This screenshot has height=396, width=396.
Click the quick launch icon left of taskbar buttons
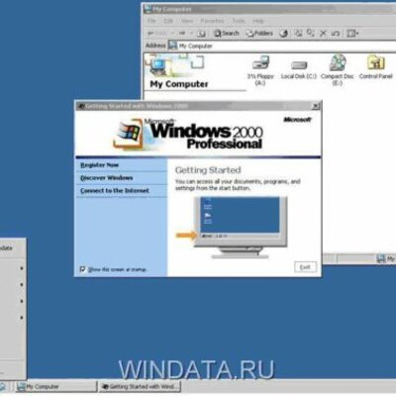point(2,386)
